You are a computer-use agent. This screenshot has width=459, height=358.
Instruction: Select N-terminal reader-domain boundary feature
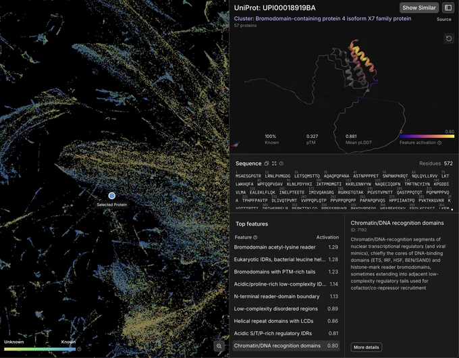286,297
